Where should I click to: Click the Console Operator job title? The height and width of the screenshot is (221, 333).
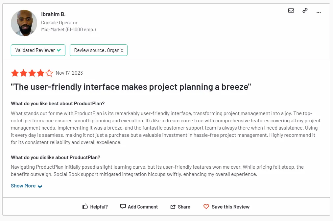click(x=59, y=22)
